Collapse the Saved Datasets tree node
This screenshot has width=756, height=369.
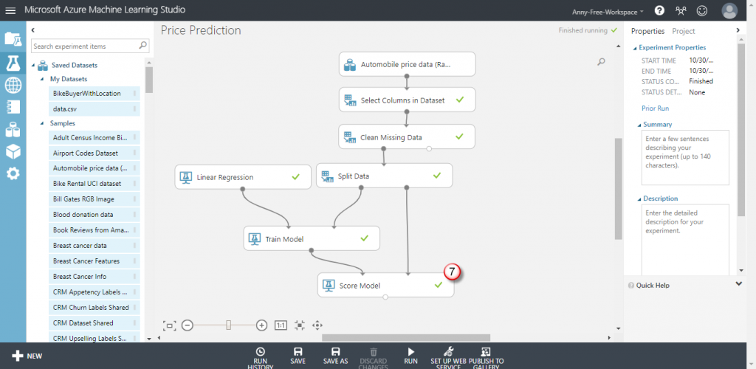tap(34, 65)
